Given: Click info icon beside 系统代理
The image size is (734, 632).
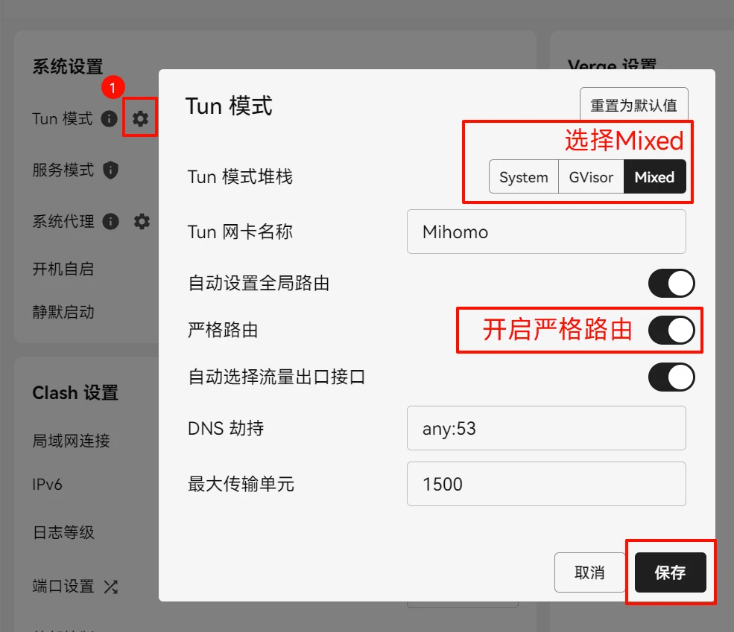Looking at the screenshot, I should click(x=110, y=221).
